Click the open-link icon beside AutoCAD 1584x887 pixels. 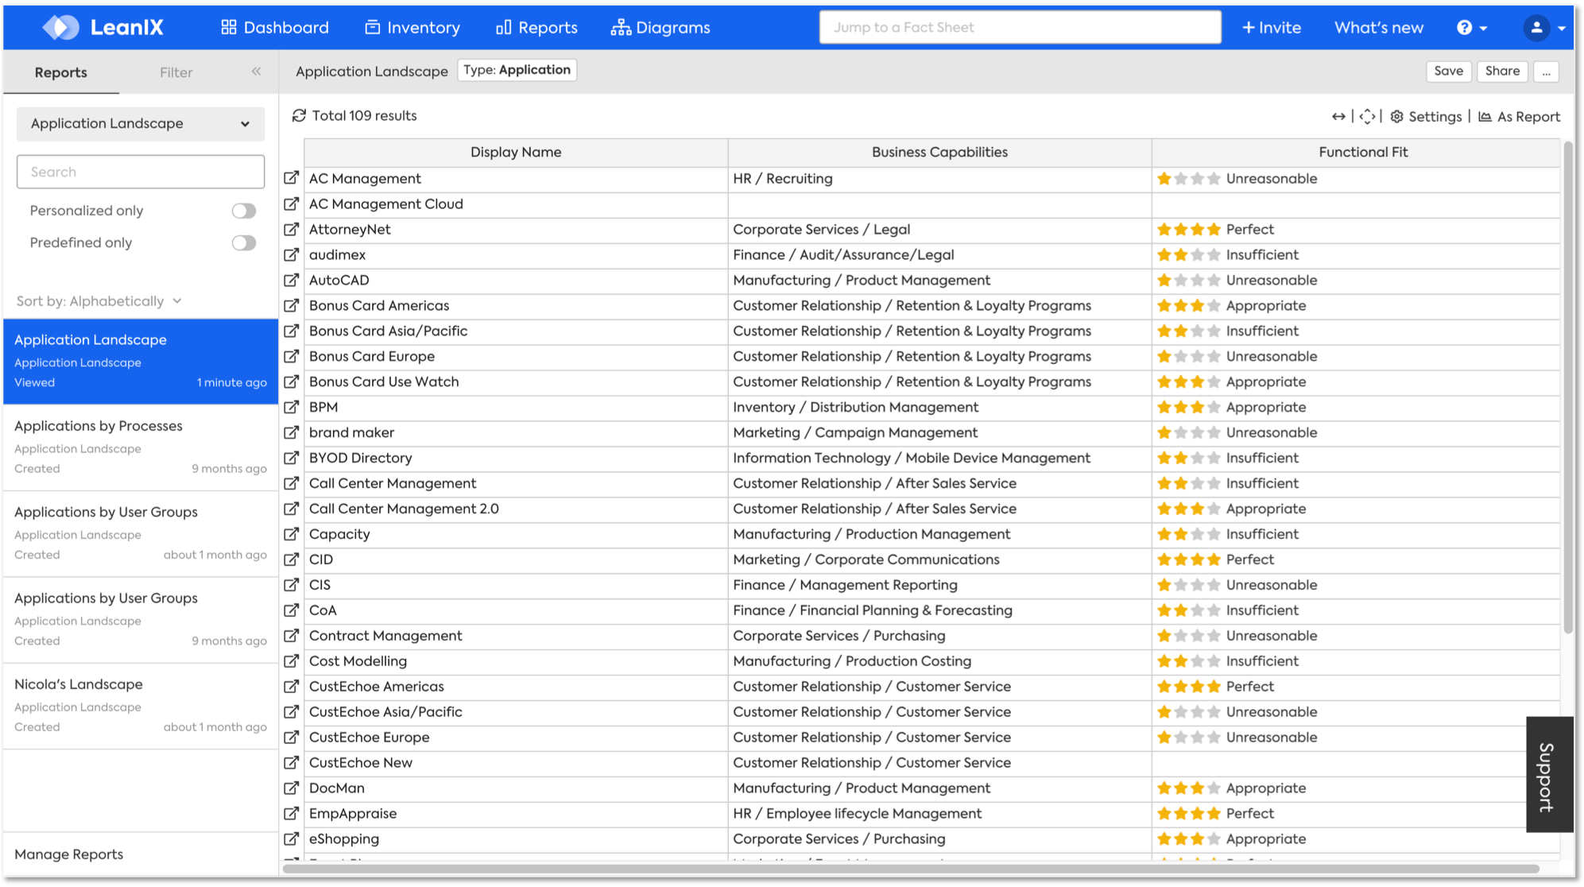(292, 281)
